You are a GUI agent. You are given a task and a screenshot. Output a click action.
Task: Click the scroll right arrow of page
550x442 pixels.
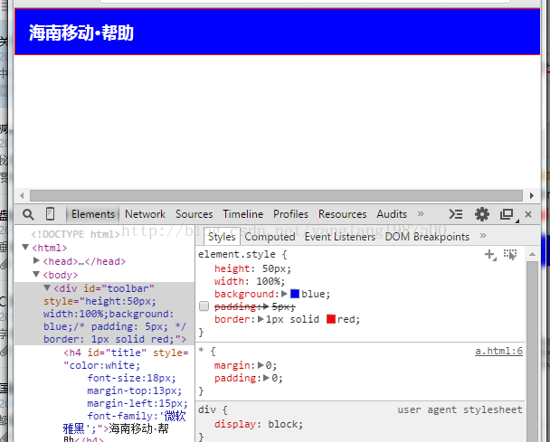coord(532,195)
